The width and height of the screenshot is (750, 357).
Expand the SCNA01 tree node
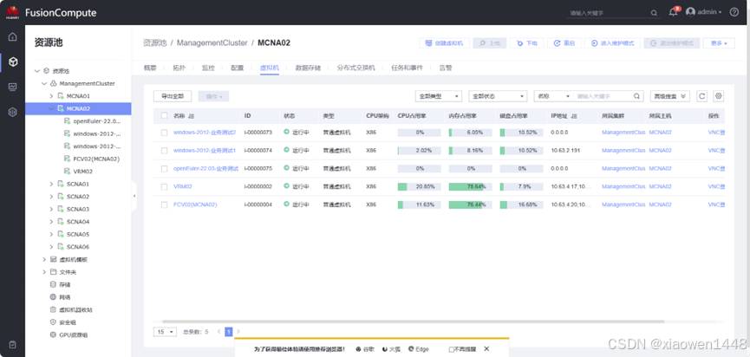[x=51, y=184]
